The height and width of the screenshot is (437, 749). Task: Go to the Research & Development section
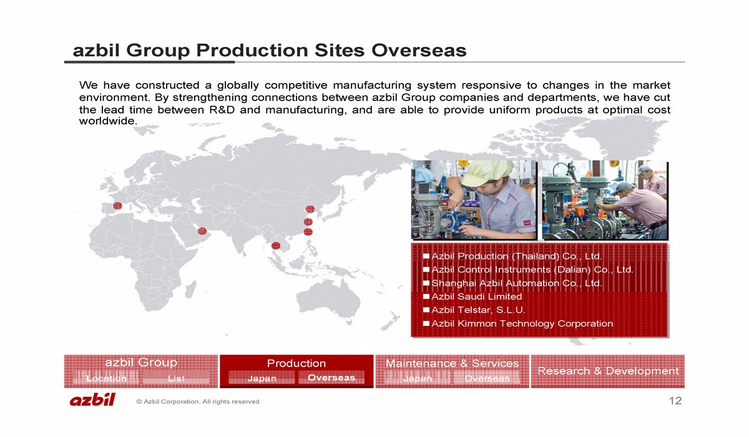coord(607,371)
